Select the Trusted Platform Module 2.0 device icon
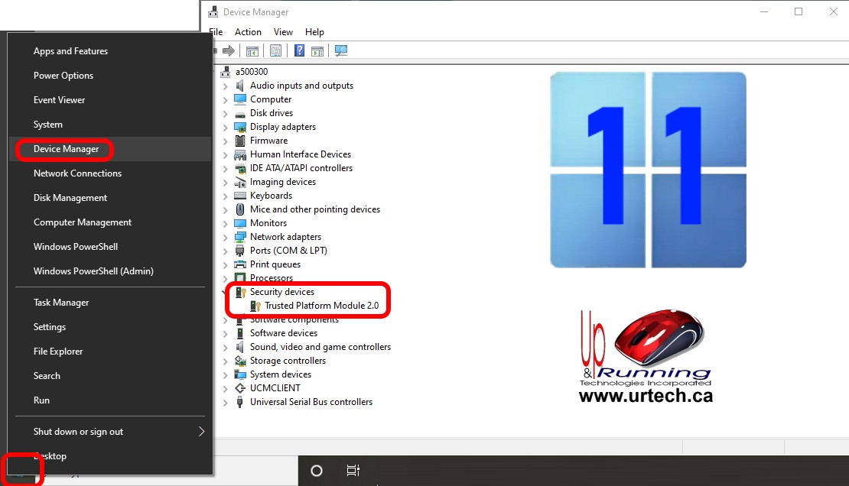Viewport: 849px width, 486px height. coord(258,305)
